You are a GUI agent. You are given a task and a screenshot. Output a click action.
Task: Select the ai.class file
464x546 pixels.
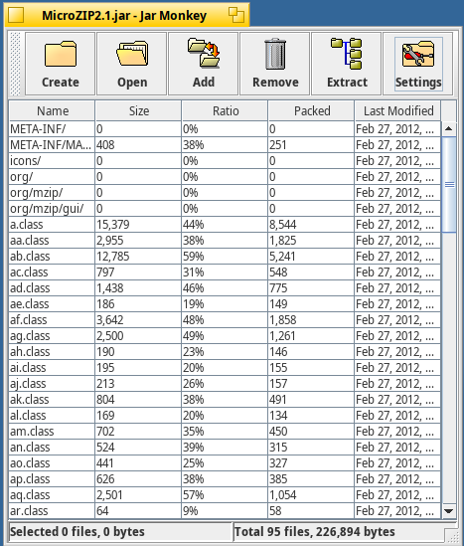(225, 368)
